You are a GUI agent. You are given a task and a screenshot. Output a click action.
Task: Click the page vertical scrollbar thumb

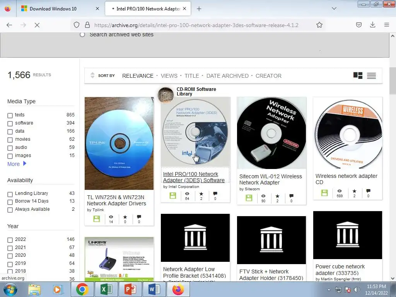point(393,81)
